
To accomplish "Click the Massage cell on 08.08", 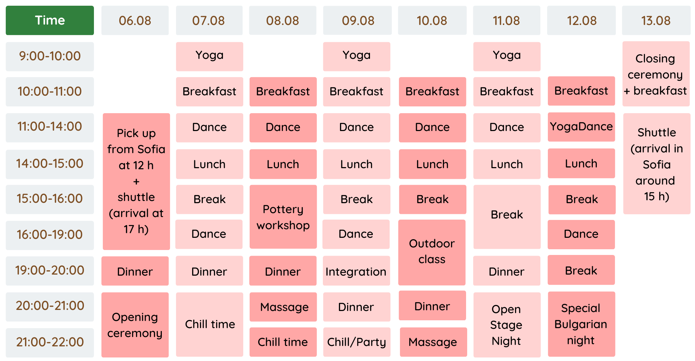I will [283, 307].
